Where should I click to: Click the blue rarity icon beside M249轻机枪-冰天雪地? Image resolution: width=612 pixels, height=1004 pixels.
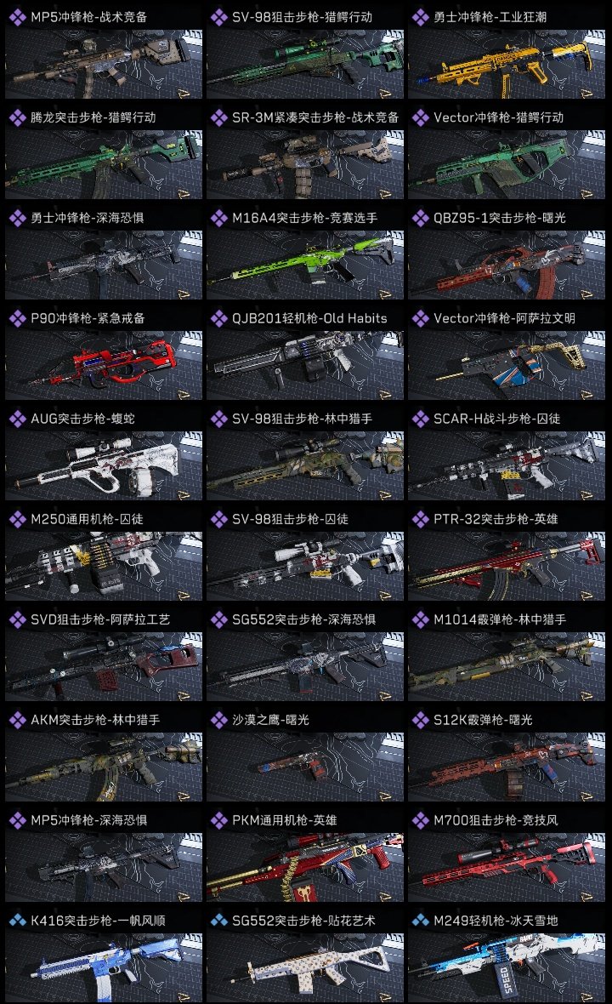420,921
